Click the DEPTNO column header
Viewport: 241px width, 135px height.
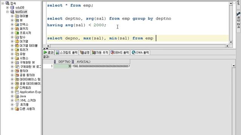[x=62, y=61]
